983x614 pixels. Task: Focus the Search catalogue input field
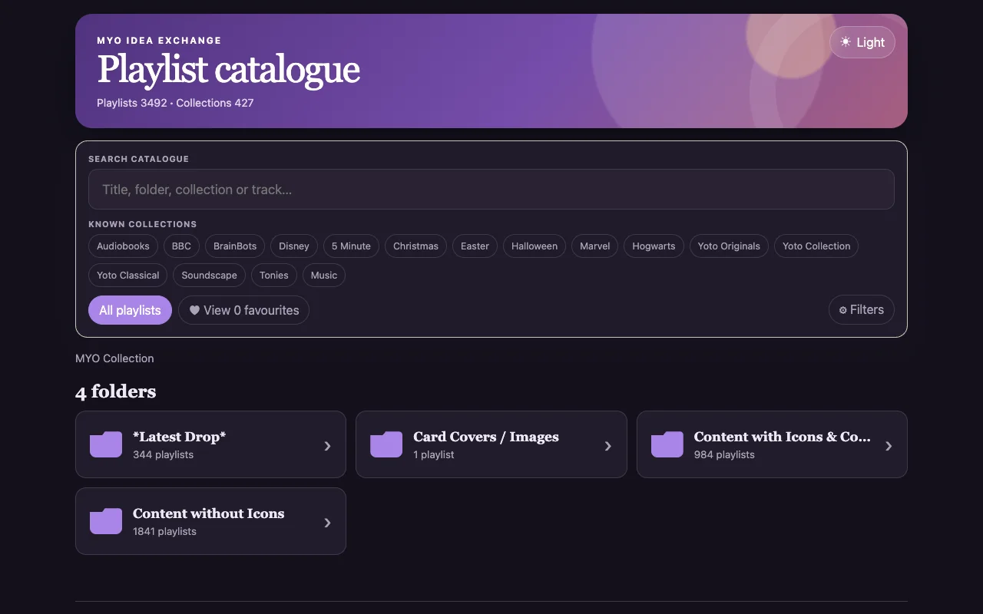(491, 190)
